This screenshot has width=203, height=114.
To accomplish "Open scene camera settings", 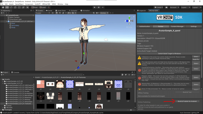I will (x=97, y=13).
